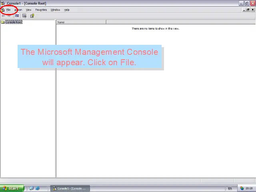Click the Console Root folder icon

(x=3, y=22)
